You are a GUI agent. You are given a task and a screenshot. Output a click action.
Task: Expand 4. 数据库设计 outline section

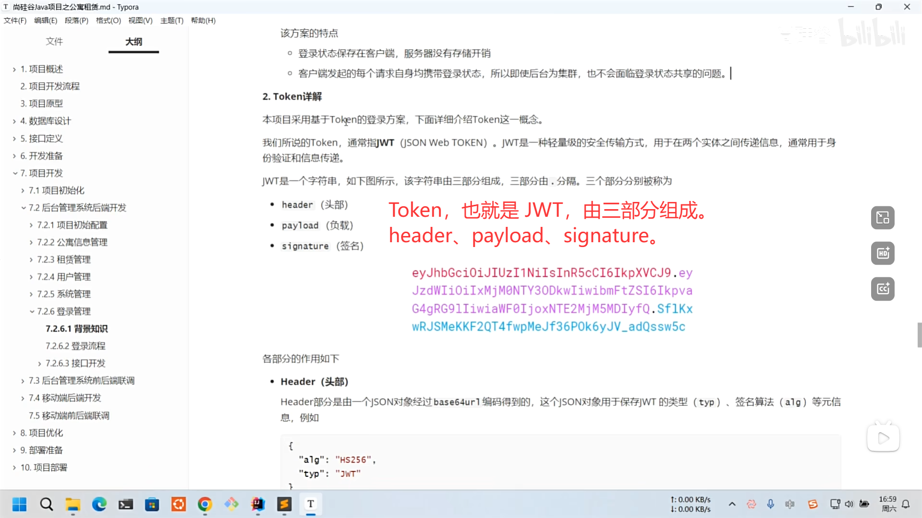pos(14,121)
